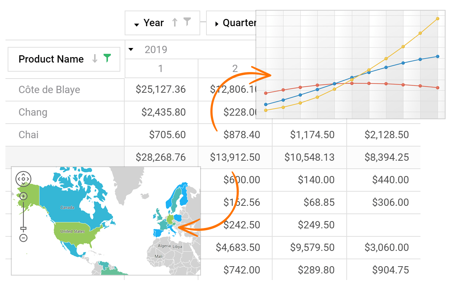
Task: Open the Year field filter funnel
Action: pyautogui.click(x=187, y=22)
